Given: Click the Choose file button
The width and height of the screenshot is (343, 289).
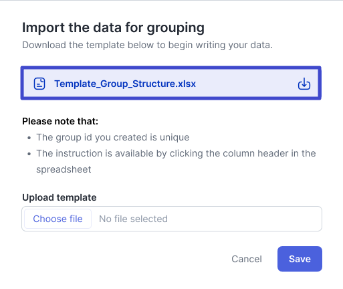Looking at the screenshot, I should (58, 219).
